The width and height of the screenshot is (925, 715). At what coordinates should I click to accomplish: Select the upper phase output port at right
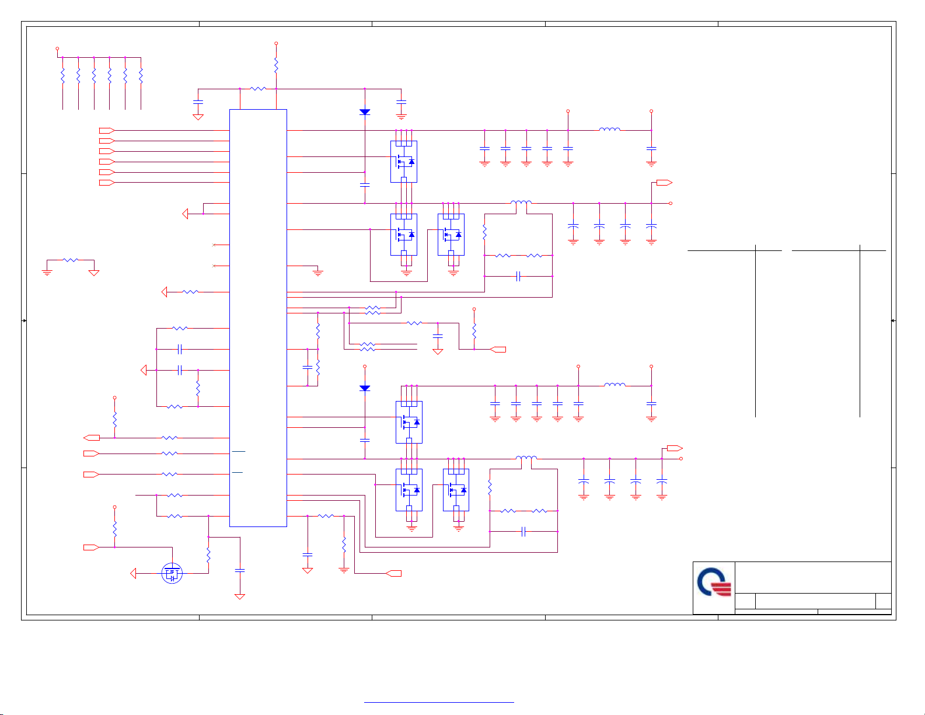[x=664, y=183]
